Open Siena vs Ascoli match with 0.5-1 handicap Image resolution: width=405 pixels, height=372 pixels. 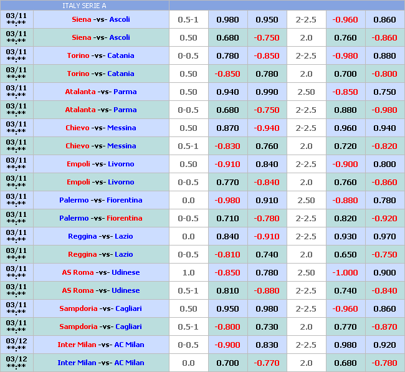pos(100,19)
